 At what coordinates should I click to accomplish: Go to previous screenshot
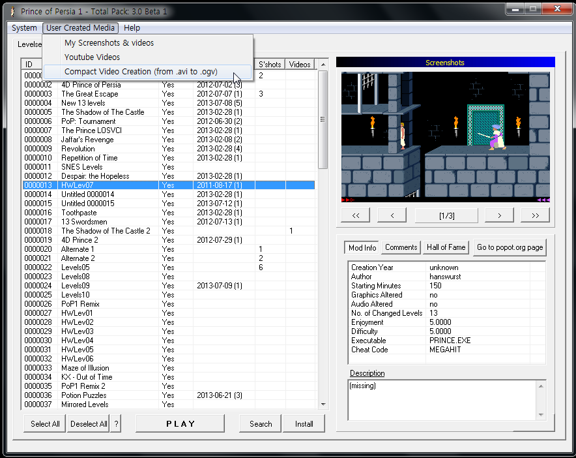coord(392,215)
